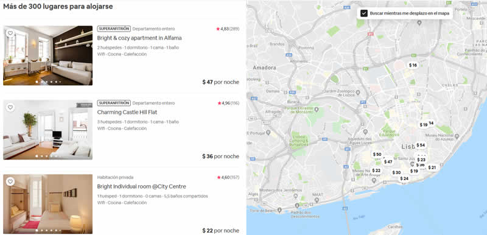The height and width of the screenshot is (235, 487).
Task: Open the $21 price pin near riverside
Action: [432, 167]
